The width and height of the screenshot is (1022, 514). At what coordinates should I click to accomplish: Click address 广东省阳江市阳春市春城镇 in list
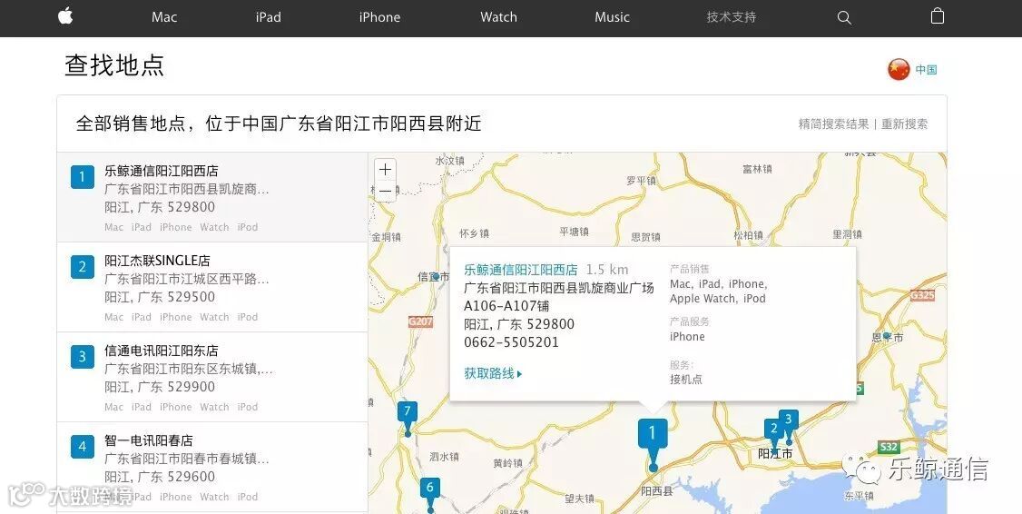pos(186,460)
